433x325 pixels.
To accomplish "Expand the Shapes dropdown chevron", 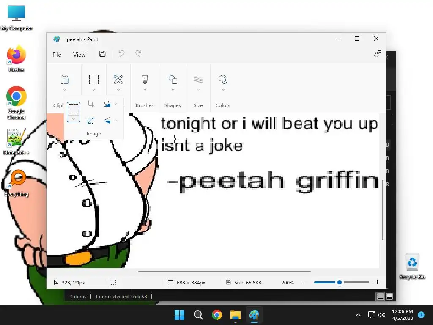I will pyautogui.click(x=173, y=90).
